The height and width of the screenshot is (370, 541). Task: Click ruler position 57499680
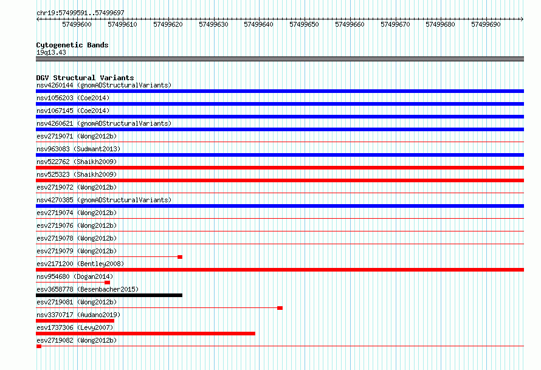pos(441,24)
